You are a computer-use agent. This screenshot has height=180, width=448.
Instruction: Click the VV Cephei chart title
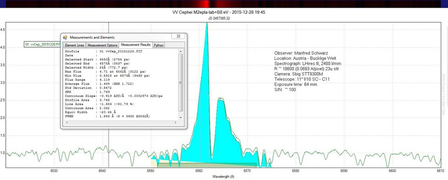220,12
